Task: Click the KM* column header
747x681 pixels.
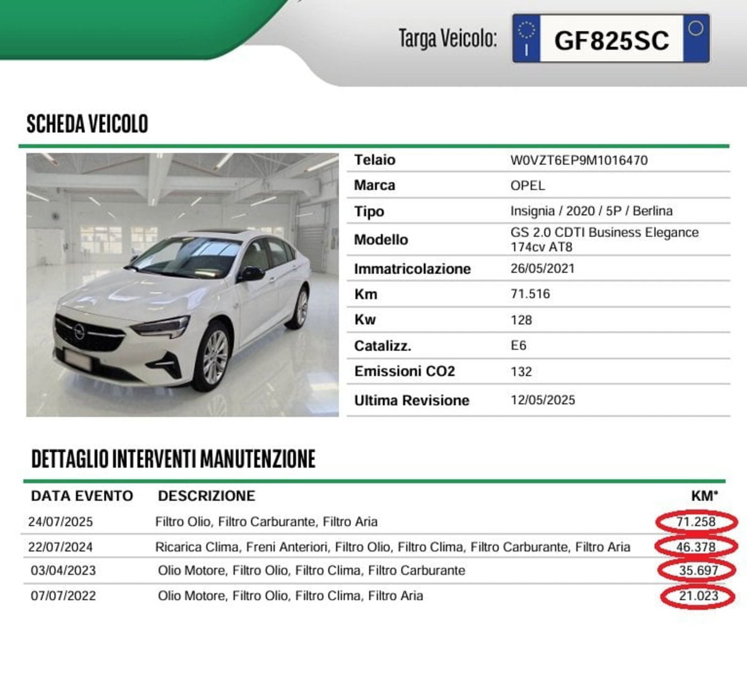Action: (x=705, y=496)
